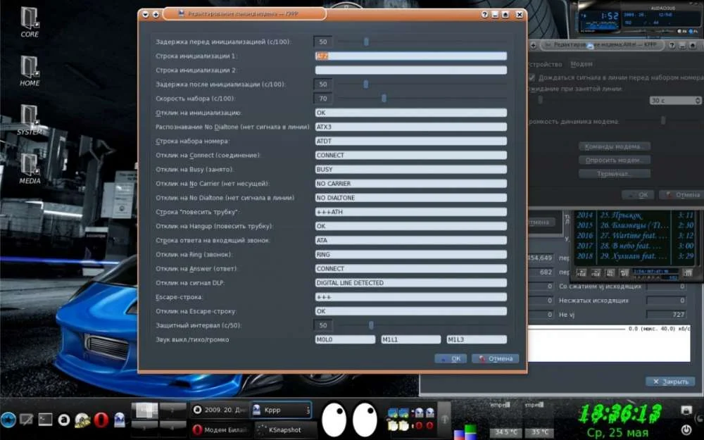Viewport: 704px width, 440px height.
Task: Open the HOME desktop folder icon
Action: coord(30,69)
